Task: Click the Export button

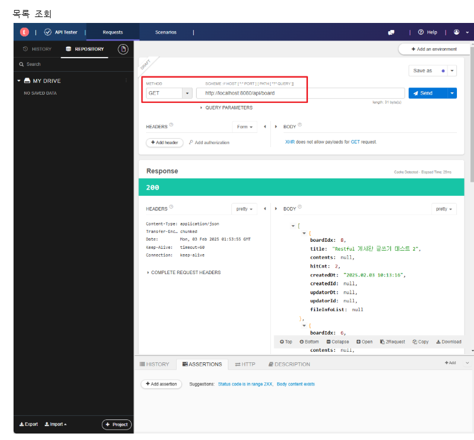Action: click(x=29, y=424)
